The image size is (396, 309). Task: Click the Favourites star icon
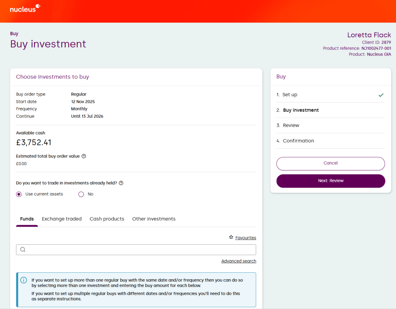[x=231, y=237]
